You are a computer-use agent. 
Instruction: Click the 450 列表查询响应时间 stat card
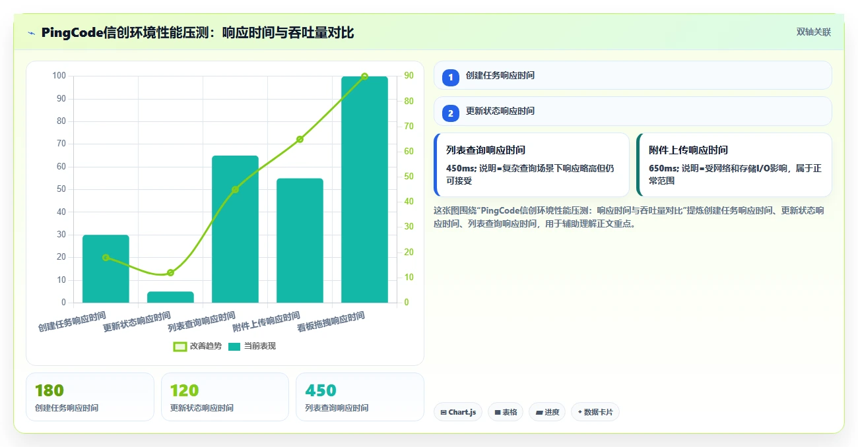tap(360, 397)
